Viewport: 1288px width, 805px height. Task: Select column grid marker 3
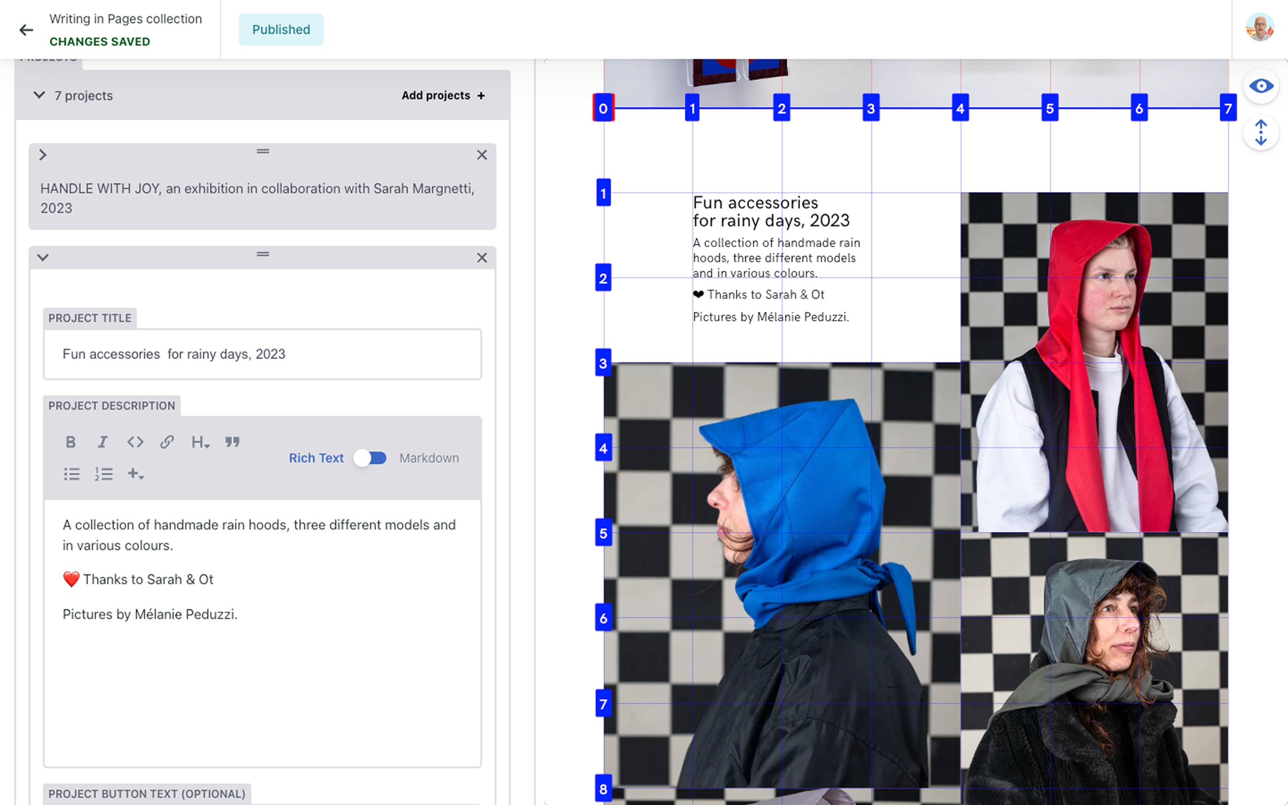(871, 108)
